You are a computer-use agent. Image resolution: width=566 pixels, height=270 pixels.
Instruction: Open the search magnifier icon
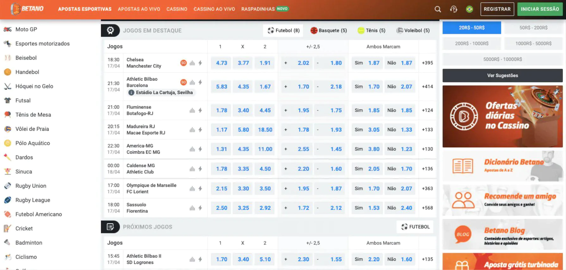[x=438, y=9]
